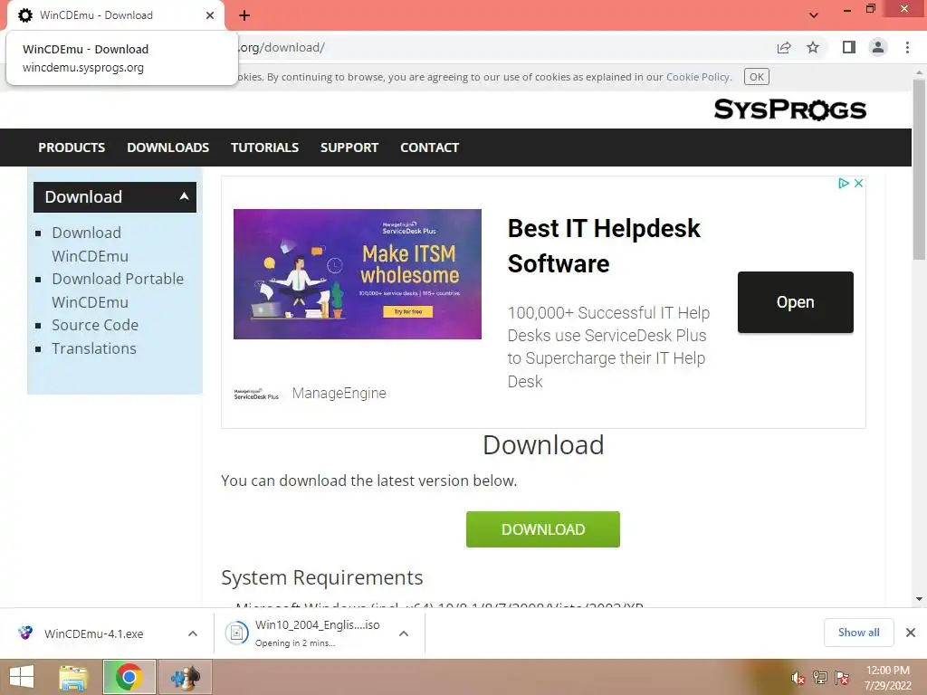Click the AdChoices triangle icon

[844, 183]
